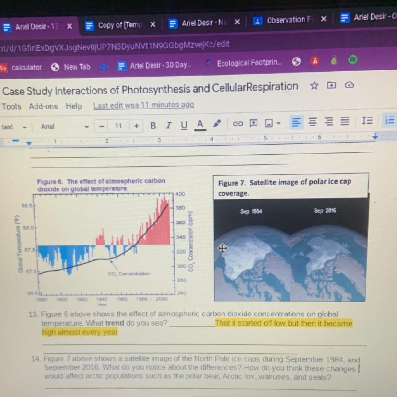The image size is (397, 397).
Task: Center align text
Action: tap(313, 122)
